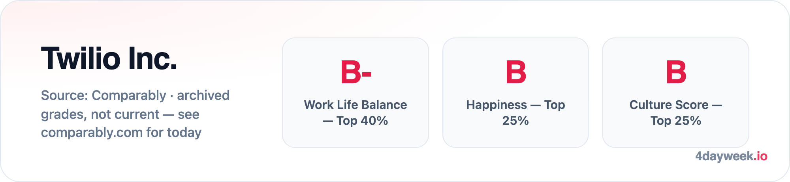
Task: Click the "25%" under Happiness
Action: tap(515, 120)
